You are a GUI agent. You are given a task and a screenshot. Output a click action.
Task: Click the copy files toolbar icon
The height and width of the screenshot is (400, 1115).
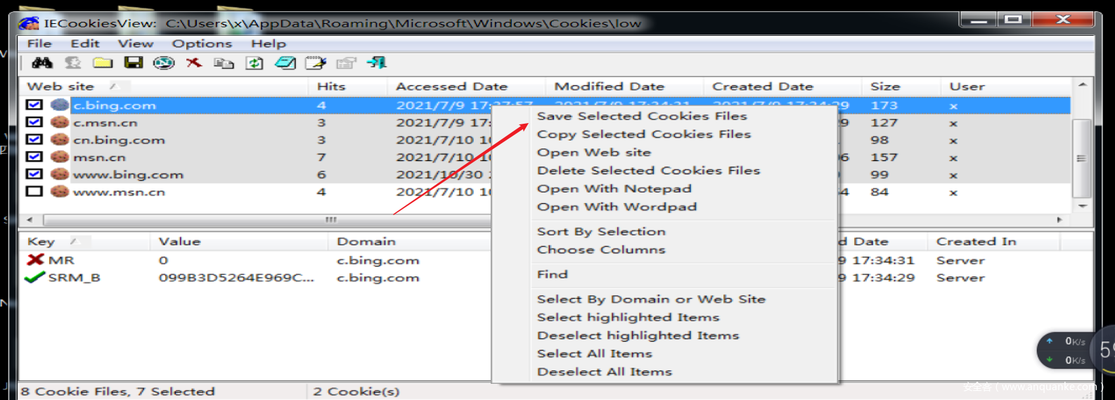coord(224,63)
